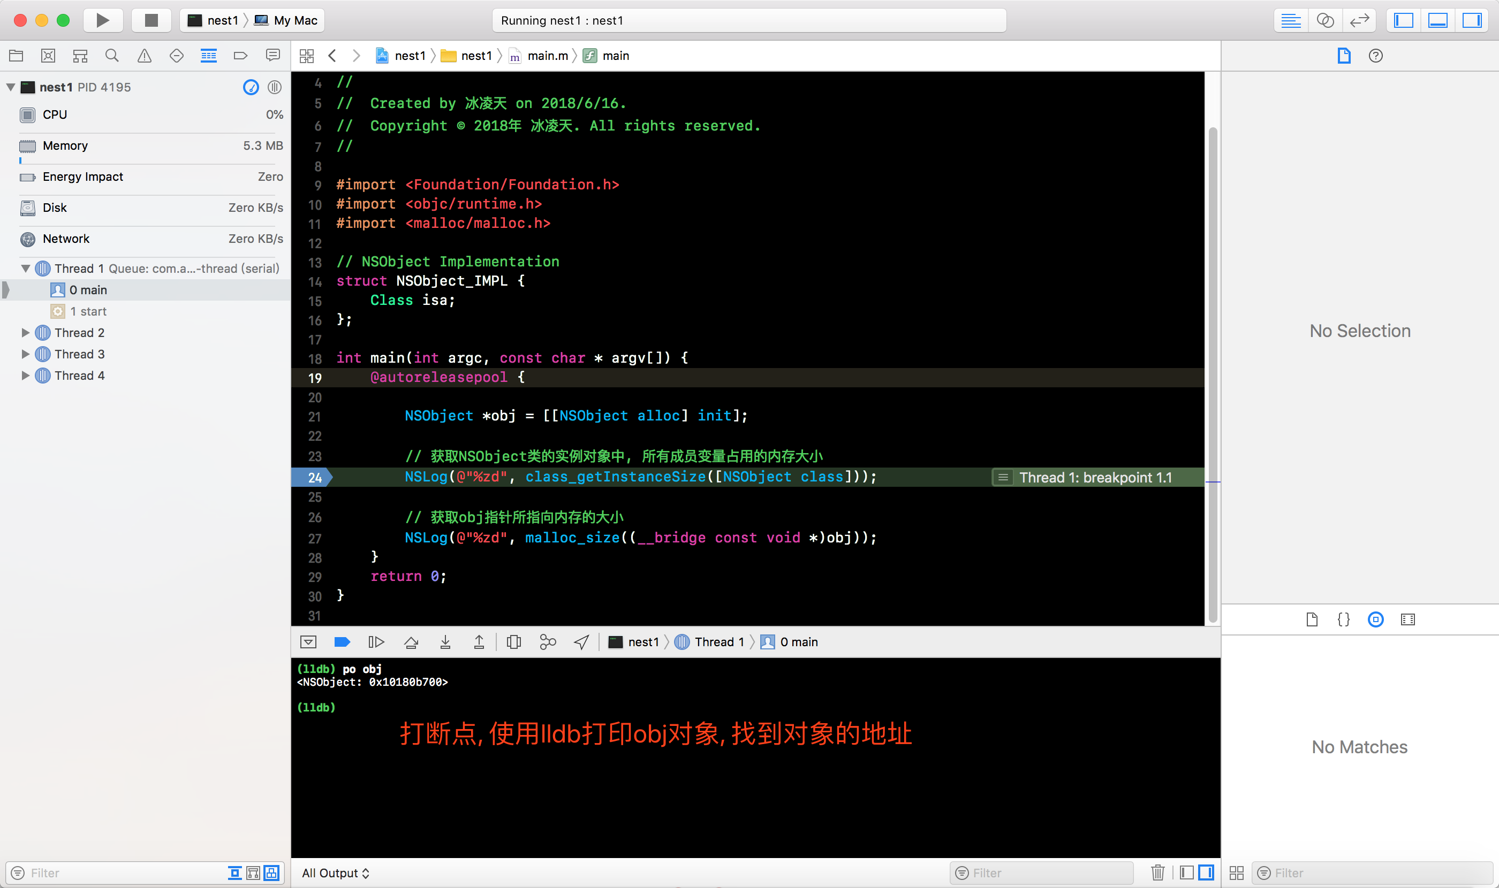This screenshot has width=1499, height=888.
Task: Toggle the bottom debug area visibility
Action: coord(1437,20)
